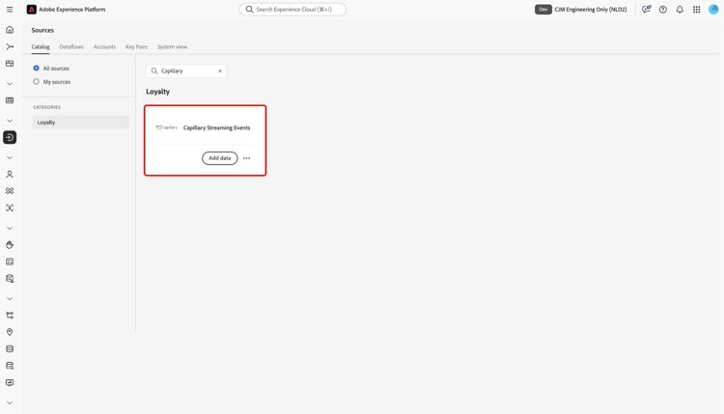Image resolution: width=724 pixels, height=414 pixels.
Task: Toggle the sidebar chevron directly above the hand icon
Action: click(x=10, y=229)
